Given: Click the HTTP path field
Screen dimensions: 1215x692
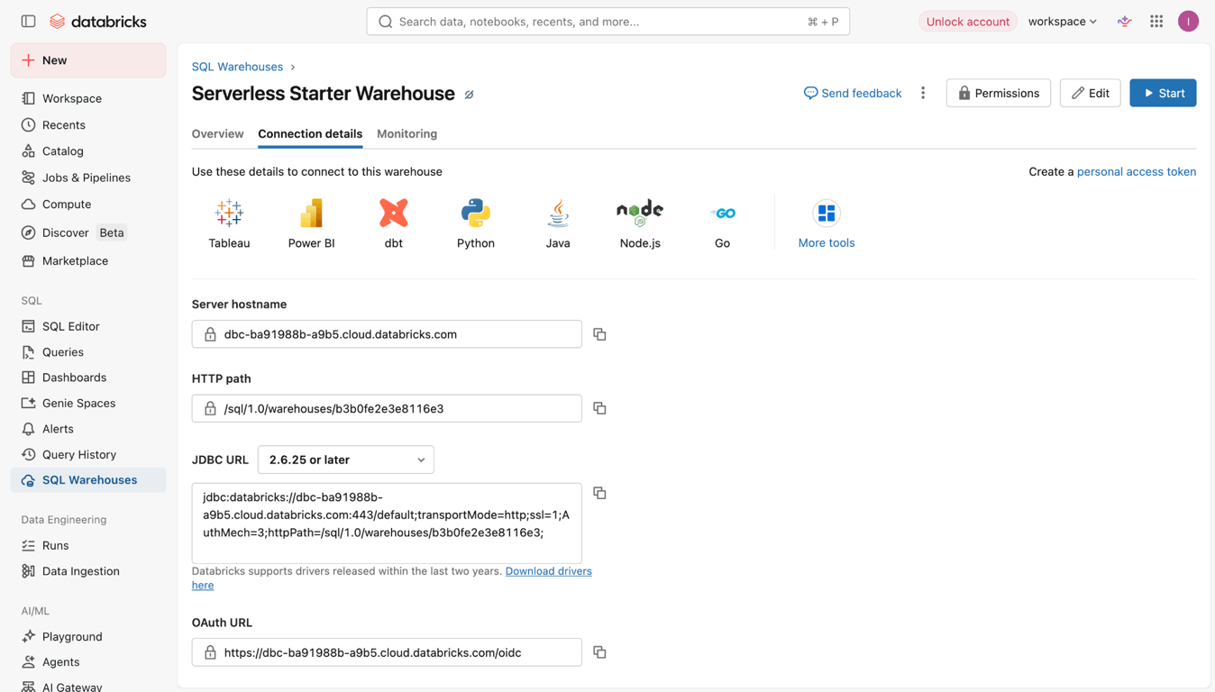Looking at the screenshot, I should pos(387,408).
